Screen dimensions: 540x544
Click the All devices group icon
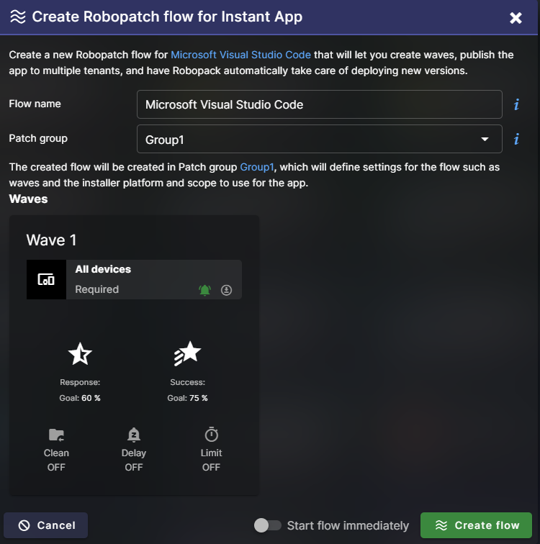(46, 280)
